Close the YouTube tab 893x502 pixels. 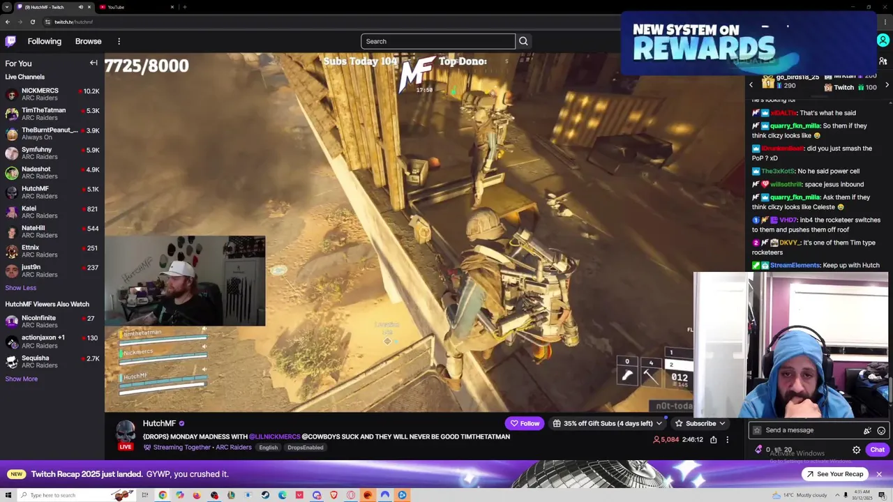(x=172, y=7)
